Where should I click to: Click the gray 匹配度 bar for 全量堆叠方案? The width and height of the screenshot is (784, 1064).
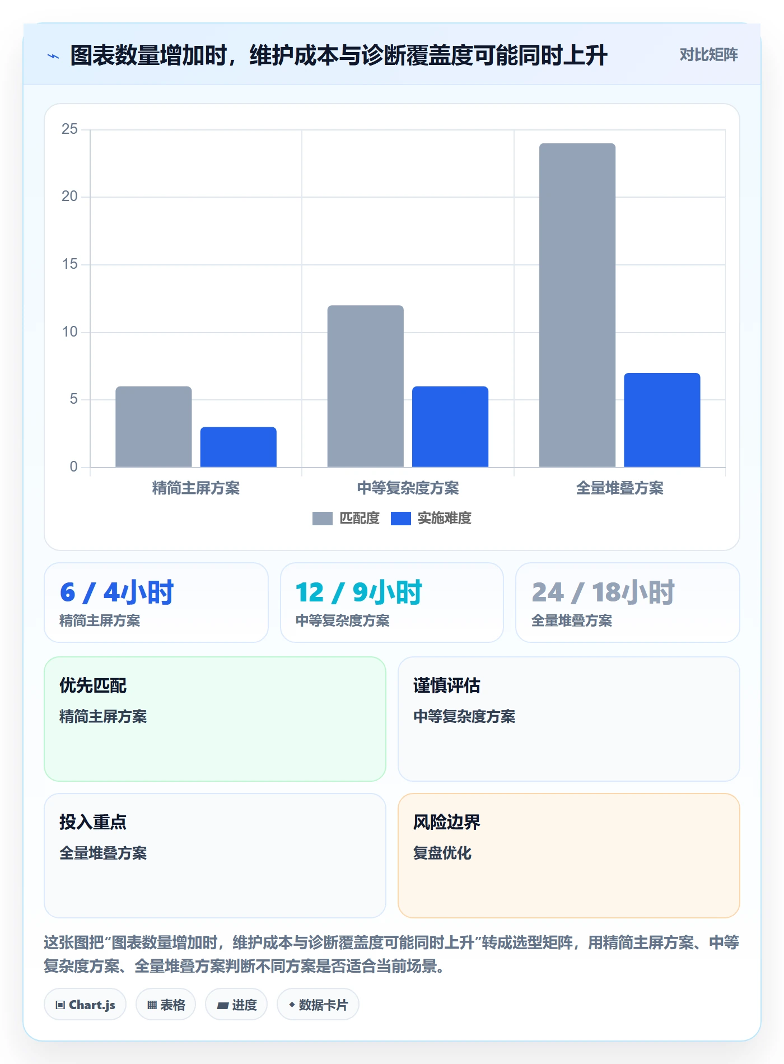click(577, 305)
